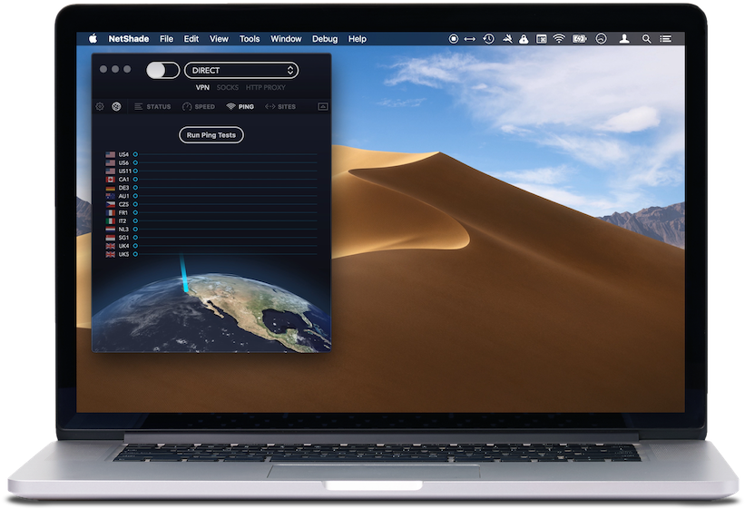Open the record circle menu bar icon
The height and width of the screenshot is (509, 745).
(x=454, y=39)
